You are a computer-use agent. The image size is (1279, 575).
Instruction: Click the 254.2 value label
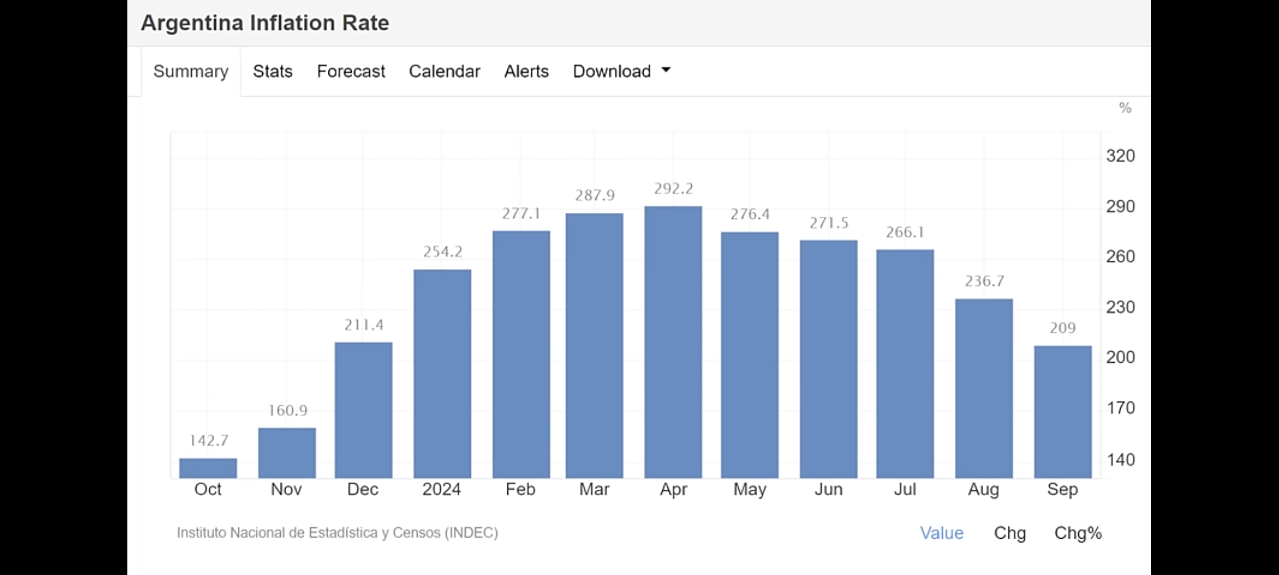443,252
